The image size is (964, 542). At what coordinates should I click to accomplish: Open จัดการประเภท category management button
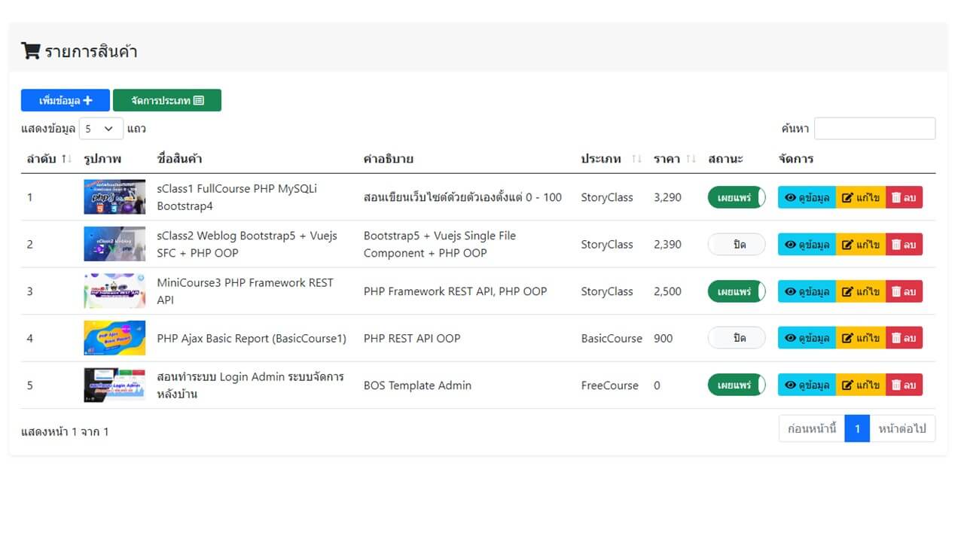click(x=167, y=100)
